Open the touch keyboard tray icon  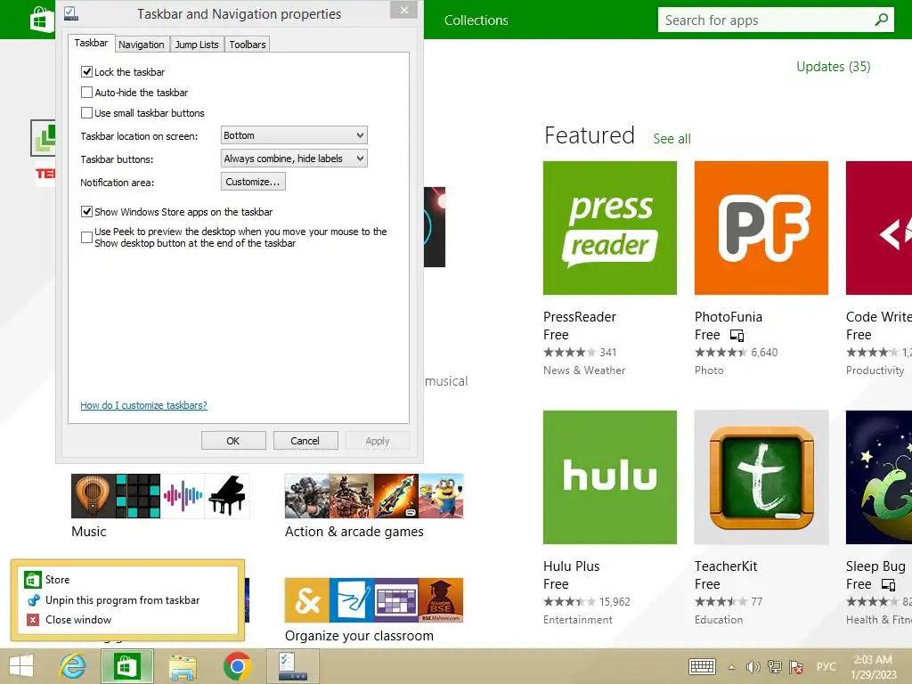pyautogui.click(x=702, y=667)
